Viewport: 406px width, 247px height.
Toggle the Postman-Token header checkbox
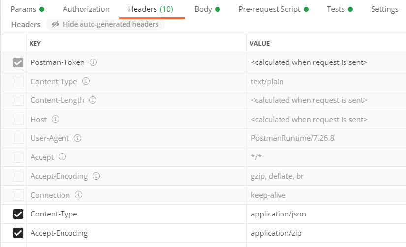coord(18,62)
